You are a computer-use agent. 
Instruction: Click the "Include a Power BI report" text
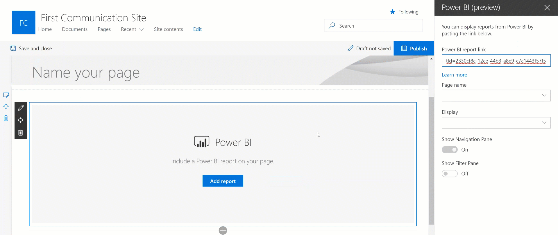pyautogui.click(x=223, y=161)
